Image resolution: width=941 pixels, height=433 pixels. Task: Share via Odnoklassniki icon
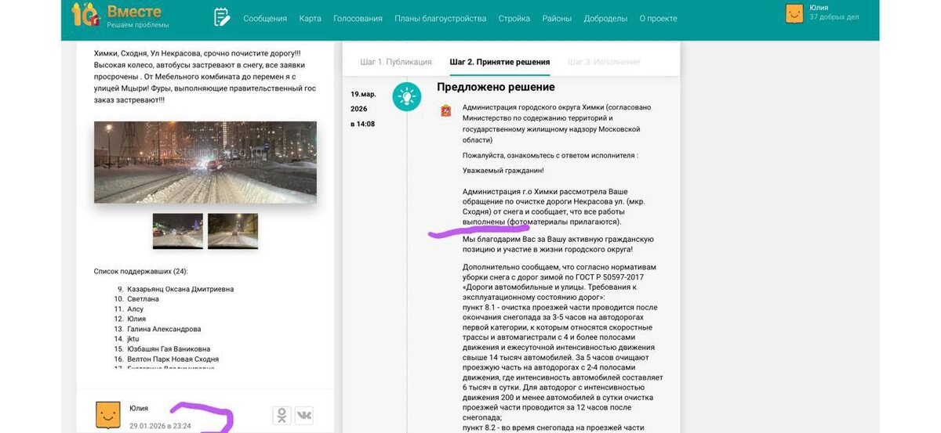pos(281,416)
